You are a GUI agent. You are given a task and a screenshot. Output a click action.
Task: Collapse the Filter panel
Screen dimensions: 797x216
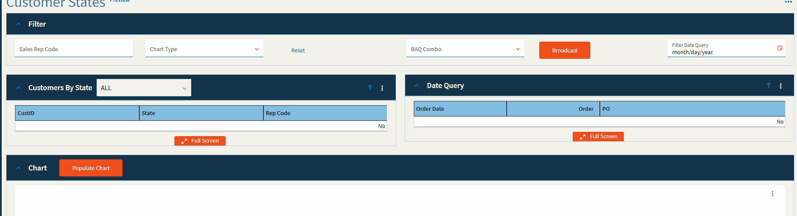(18, 24)
